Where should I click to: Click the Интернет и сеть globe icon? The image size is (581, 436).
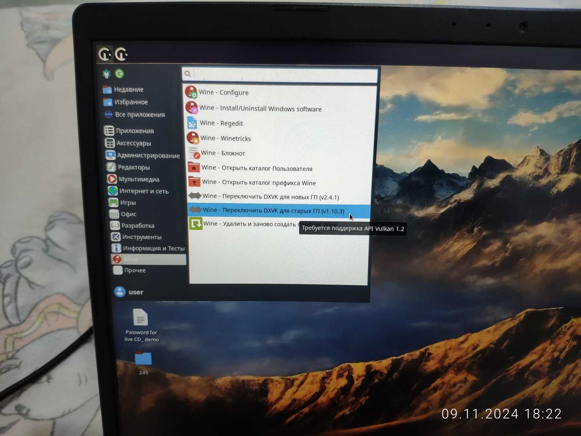click(113, 191)
